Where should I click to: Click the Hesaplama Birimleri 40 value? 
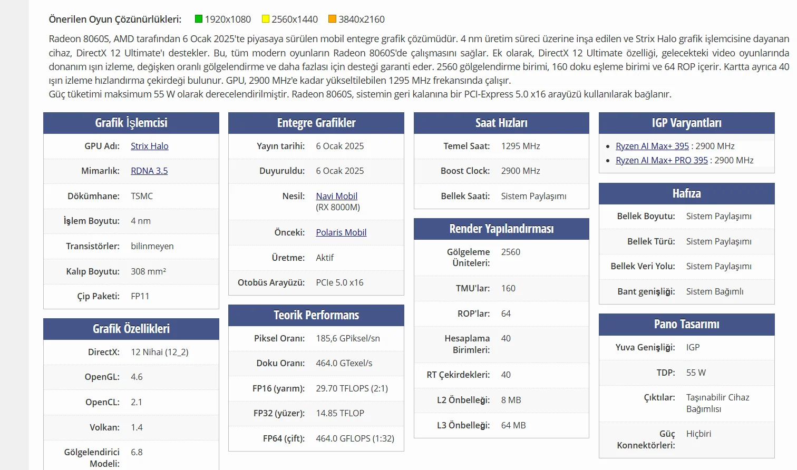pyautogui.click(x=506, y=338)
